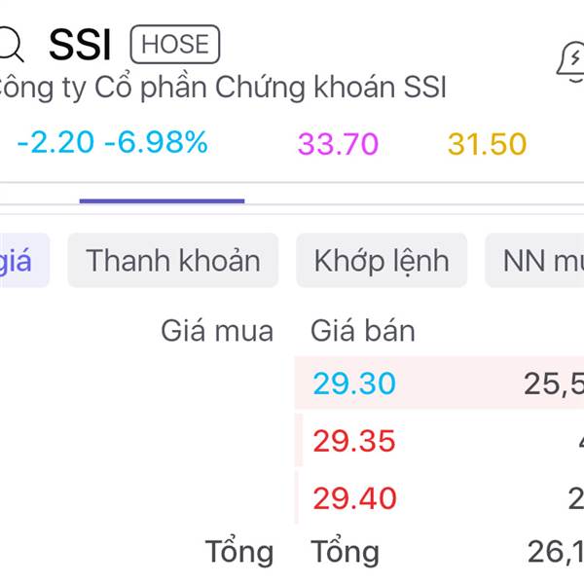Switch to the Khớp lệnh tab

382,261
